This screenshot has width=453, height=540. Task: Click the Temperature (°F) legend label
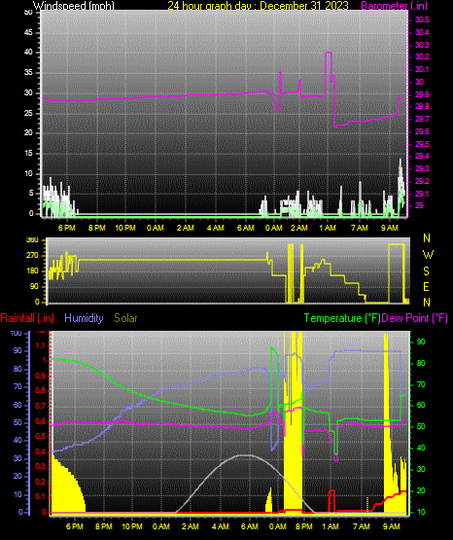(342, 318)
